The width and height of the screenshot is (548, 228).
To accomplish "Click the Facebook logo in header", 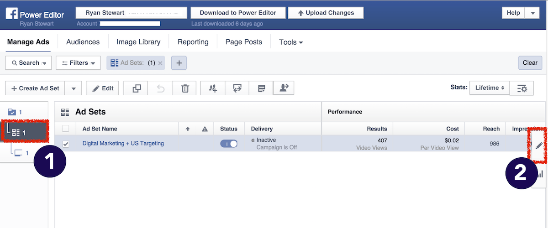I will (11, 14).
